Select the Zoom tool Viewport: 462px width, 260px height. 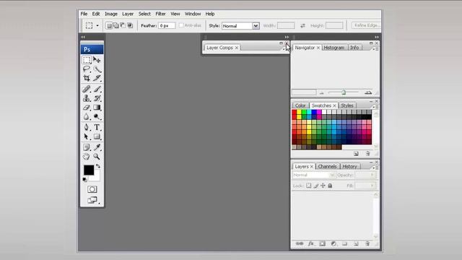tap(97, 157)
